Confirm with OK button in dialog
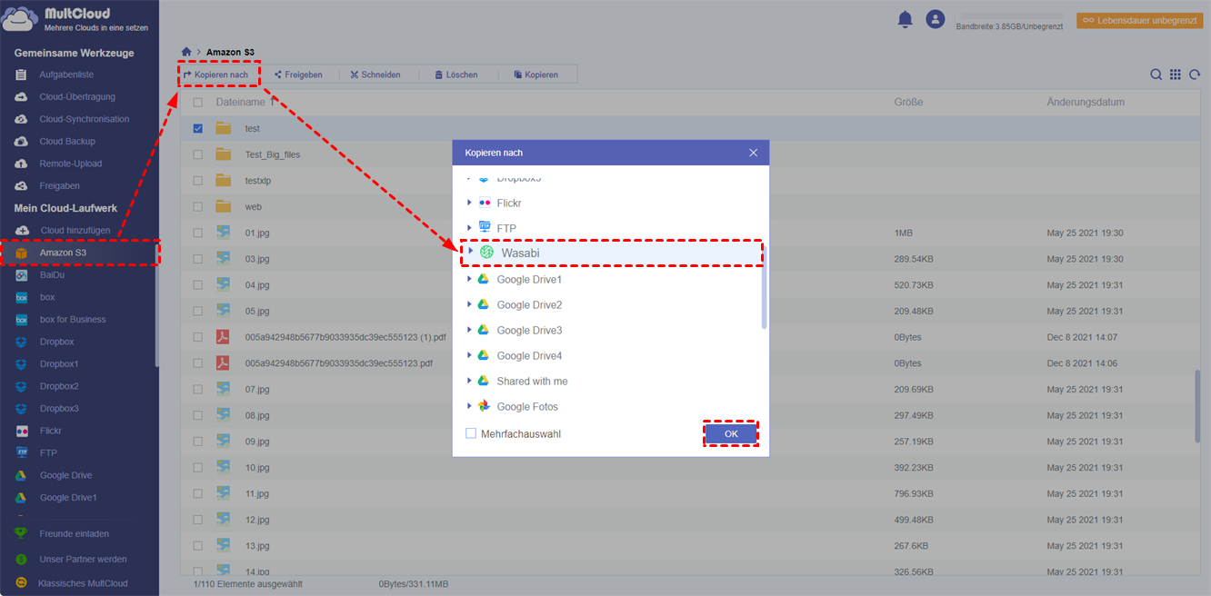 [x=731, y=434]
